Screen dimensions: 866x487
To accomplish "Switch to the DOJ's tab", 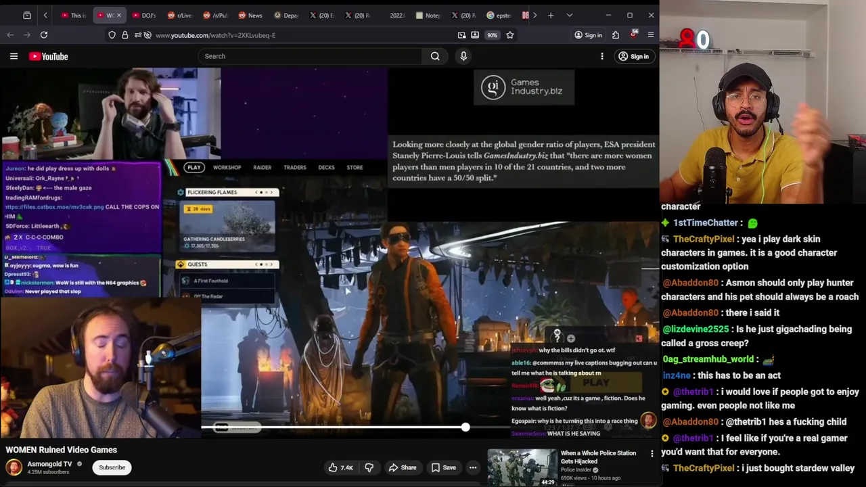I will (143, 15).
